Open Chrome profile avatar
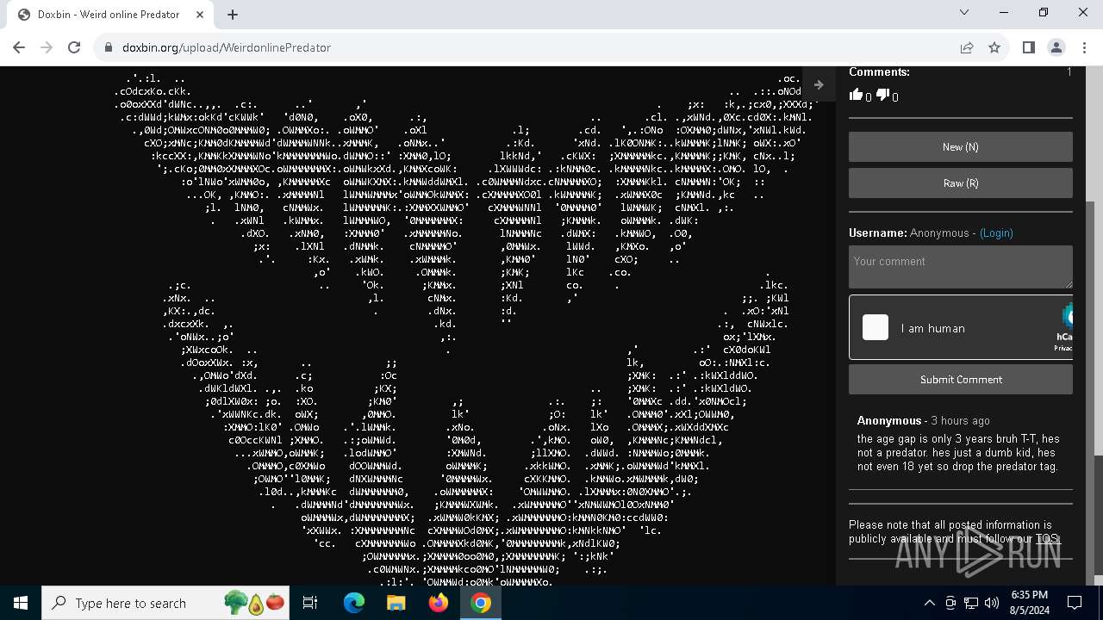Viewport: 1103px width, 620px height. [1056, 47]
